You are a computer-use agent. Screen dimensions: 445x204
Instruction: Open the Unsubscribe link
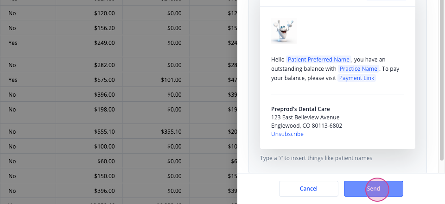point(287,134)
